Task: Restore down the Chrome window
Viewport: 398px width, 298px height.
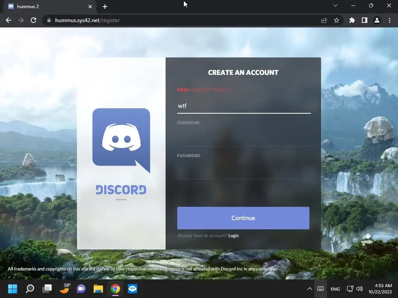Action: point(371,5)
